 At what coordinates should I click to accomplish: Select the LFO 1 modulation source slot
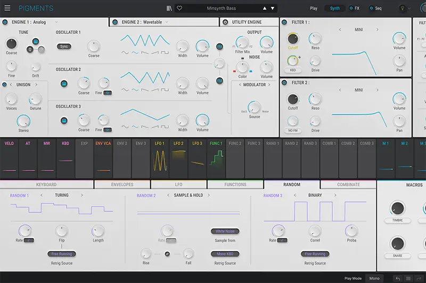pos(160,158)
